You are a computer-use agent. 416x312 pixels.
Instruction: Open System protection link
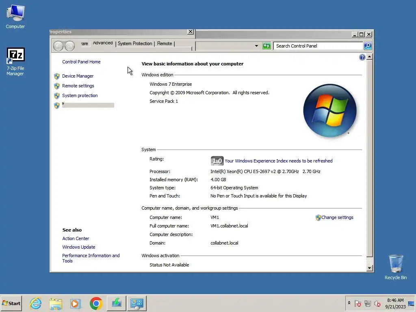tap(80, 95)
